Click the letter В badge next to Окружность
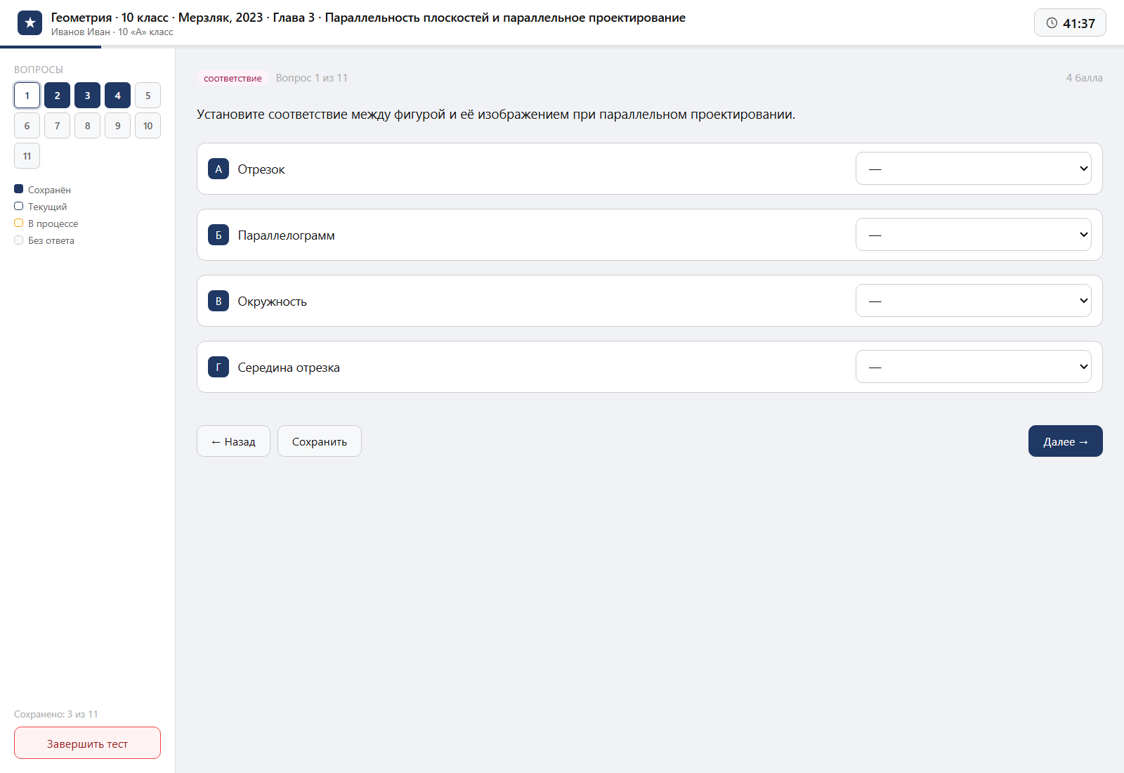This screenshot has height=773, width=1124. click(218, 301)
